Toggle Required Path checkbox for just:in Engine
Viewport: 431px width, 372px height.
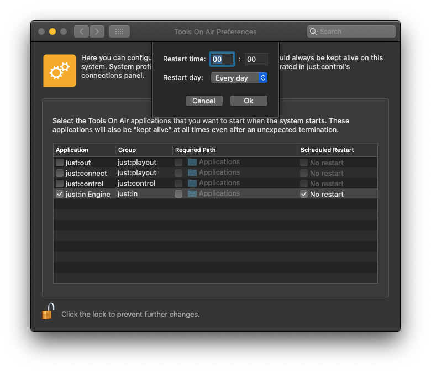pyautogui.click(x=178, y=194)
